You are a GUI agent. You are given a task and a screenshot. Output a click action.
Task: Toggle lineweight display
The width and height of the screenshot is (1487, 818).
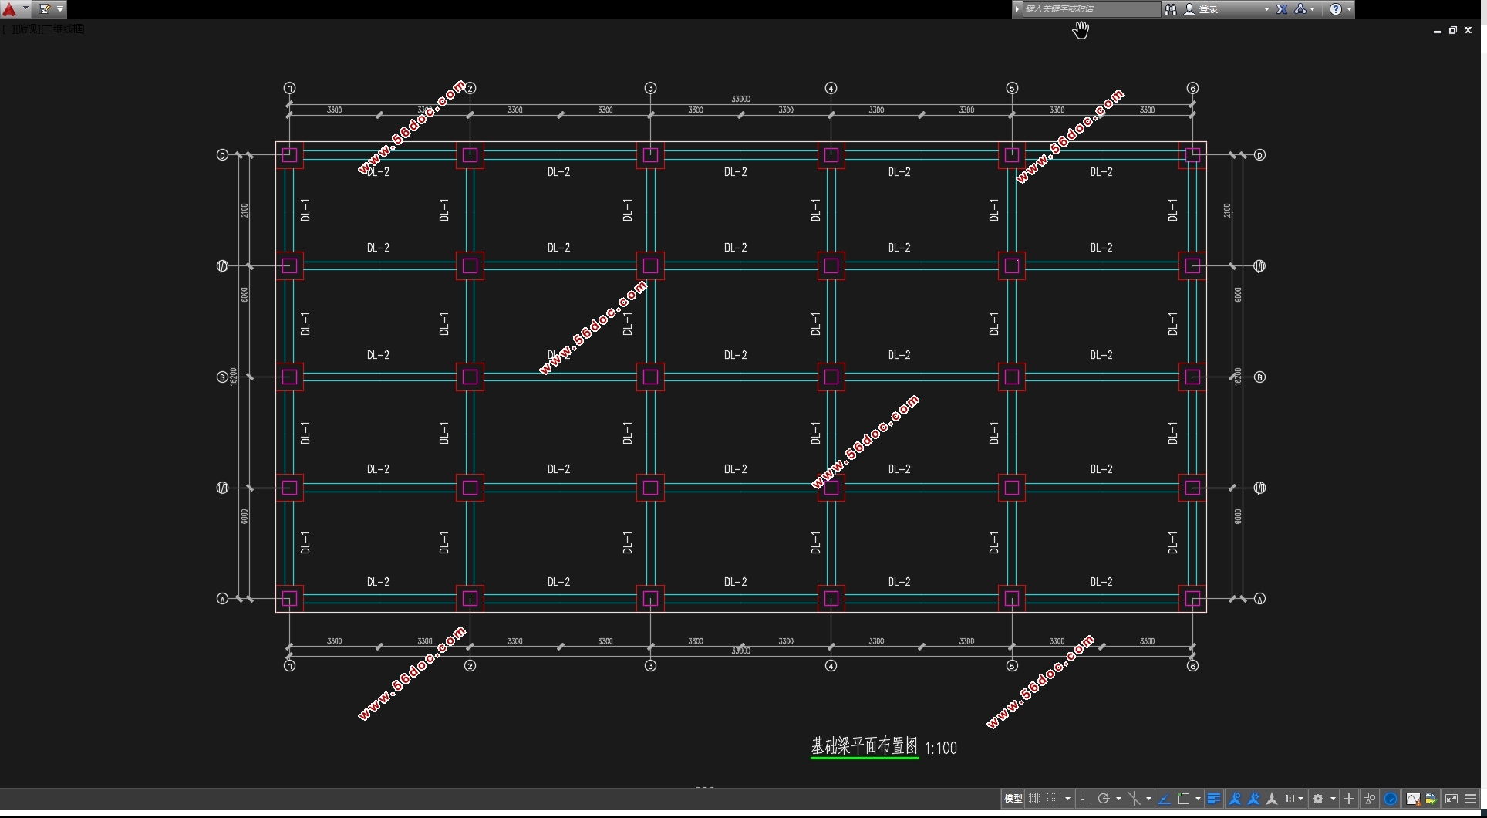pyautogui.click(x=1214, y=799)
